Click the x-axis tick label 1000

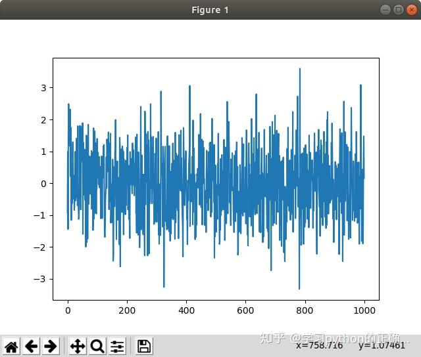coord(364,310)
